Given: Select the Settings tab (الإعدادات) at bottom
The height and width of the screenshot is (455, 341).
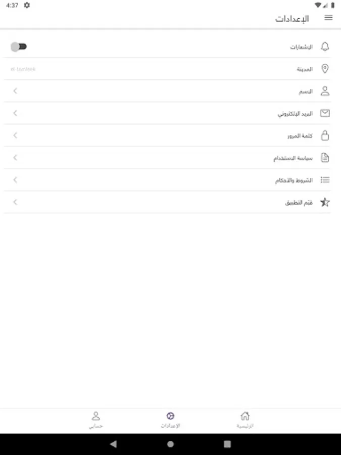Looking at the screenshot, I should point(170,420).
